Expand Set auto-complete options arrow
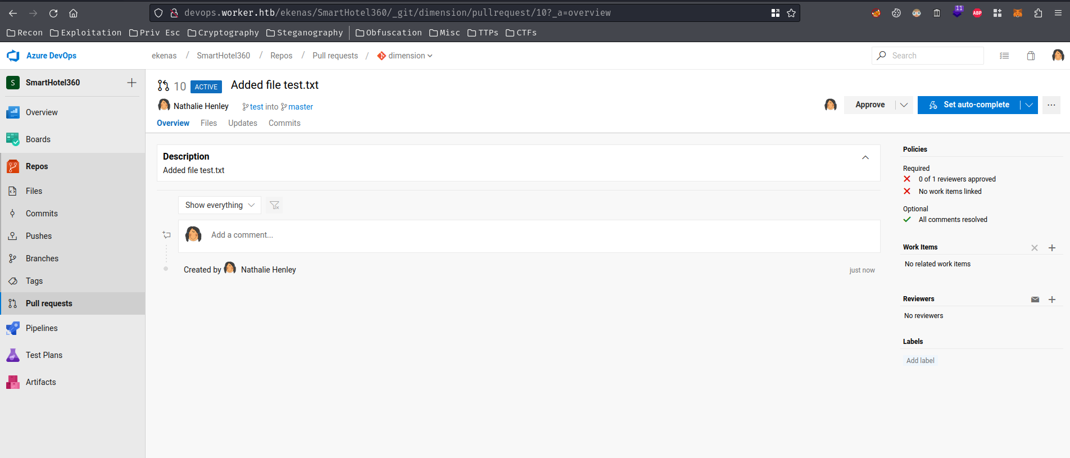The image size is (1070, 458). 1029,105
